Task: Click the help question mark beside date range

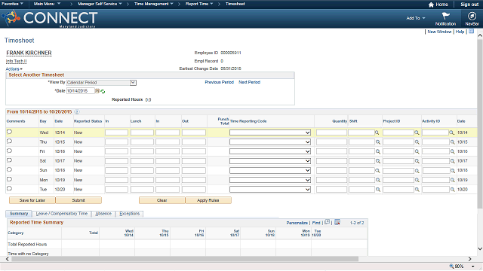Action: (x=77, y=112)
